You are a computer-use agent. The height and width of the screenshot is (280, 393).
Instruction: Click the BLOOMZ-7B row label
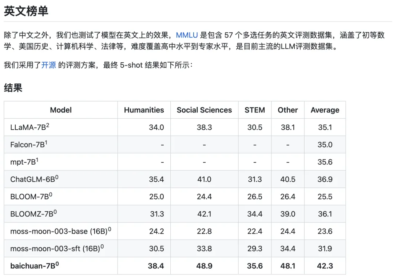pyautogui.click(x=31, y=214)
